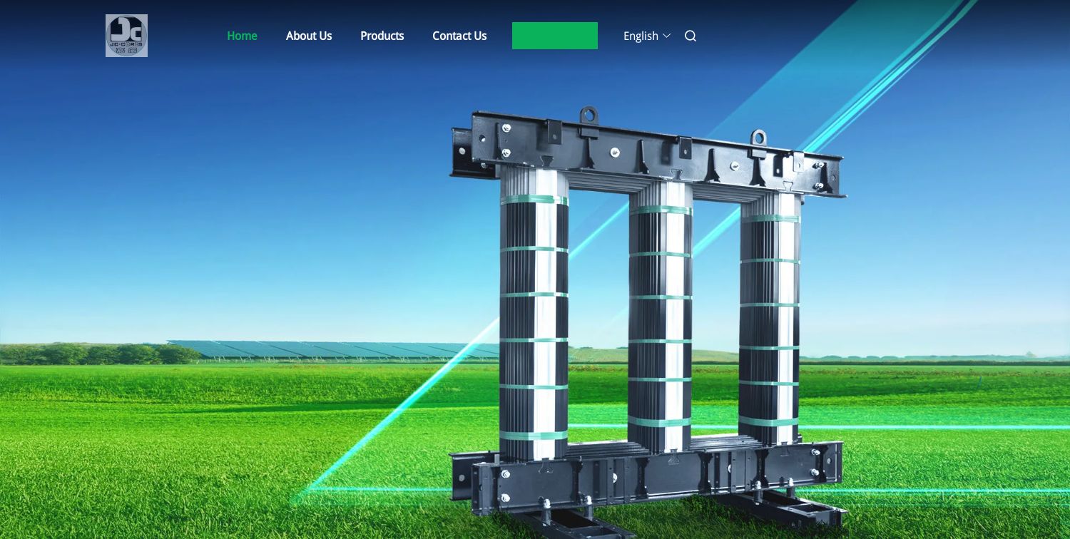Click the chevron beside English

coord(667,36)
